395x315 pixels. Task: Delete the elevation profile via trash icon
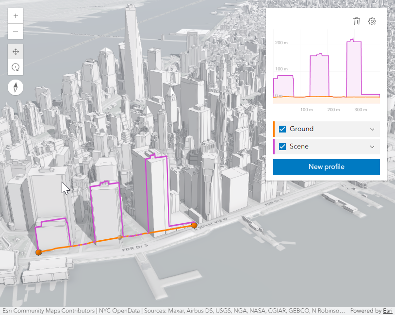[357, 21]
